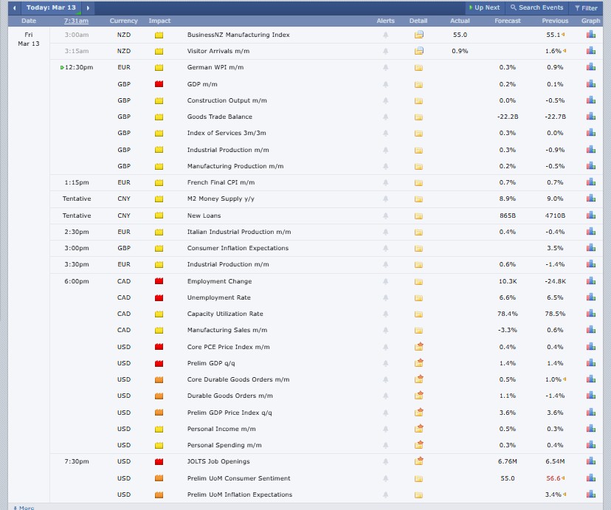
Task: Click the 7:31am time header
Action: click(x=76, y=21)
